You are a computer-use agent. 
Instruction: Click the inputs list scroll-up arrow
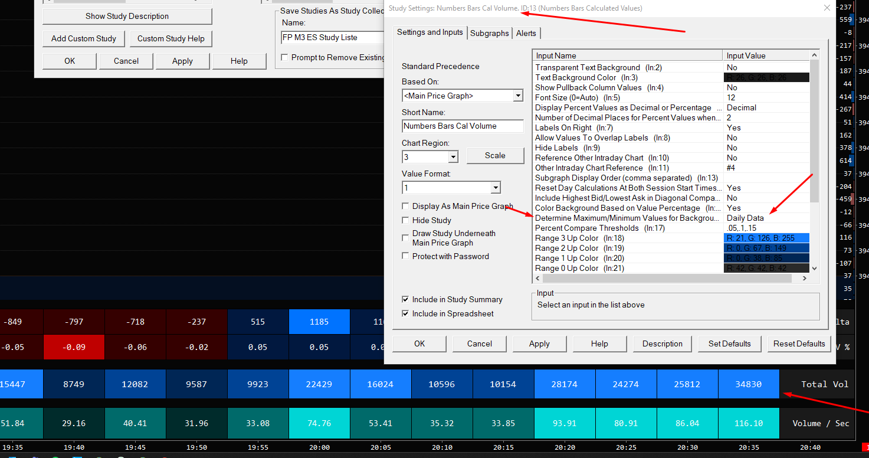815,55
